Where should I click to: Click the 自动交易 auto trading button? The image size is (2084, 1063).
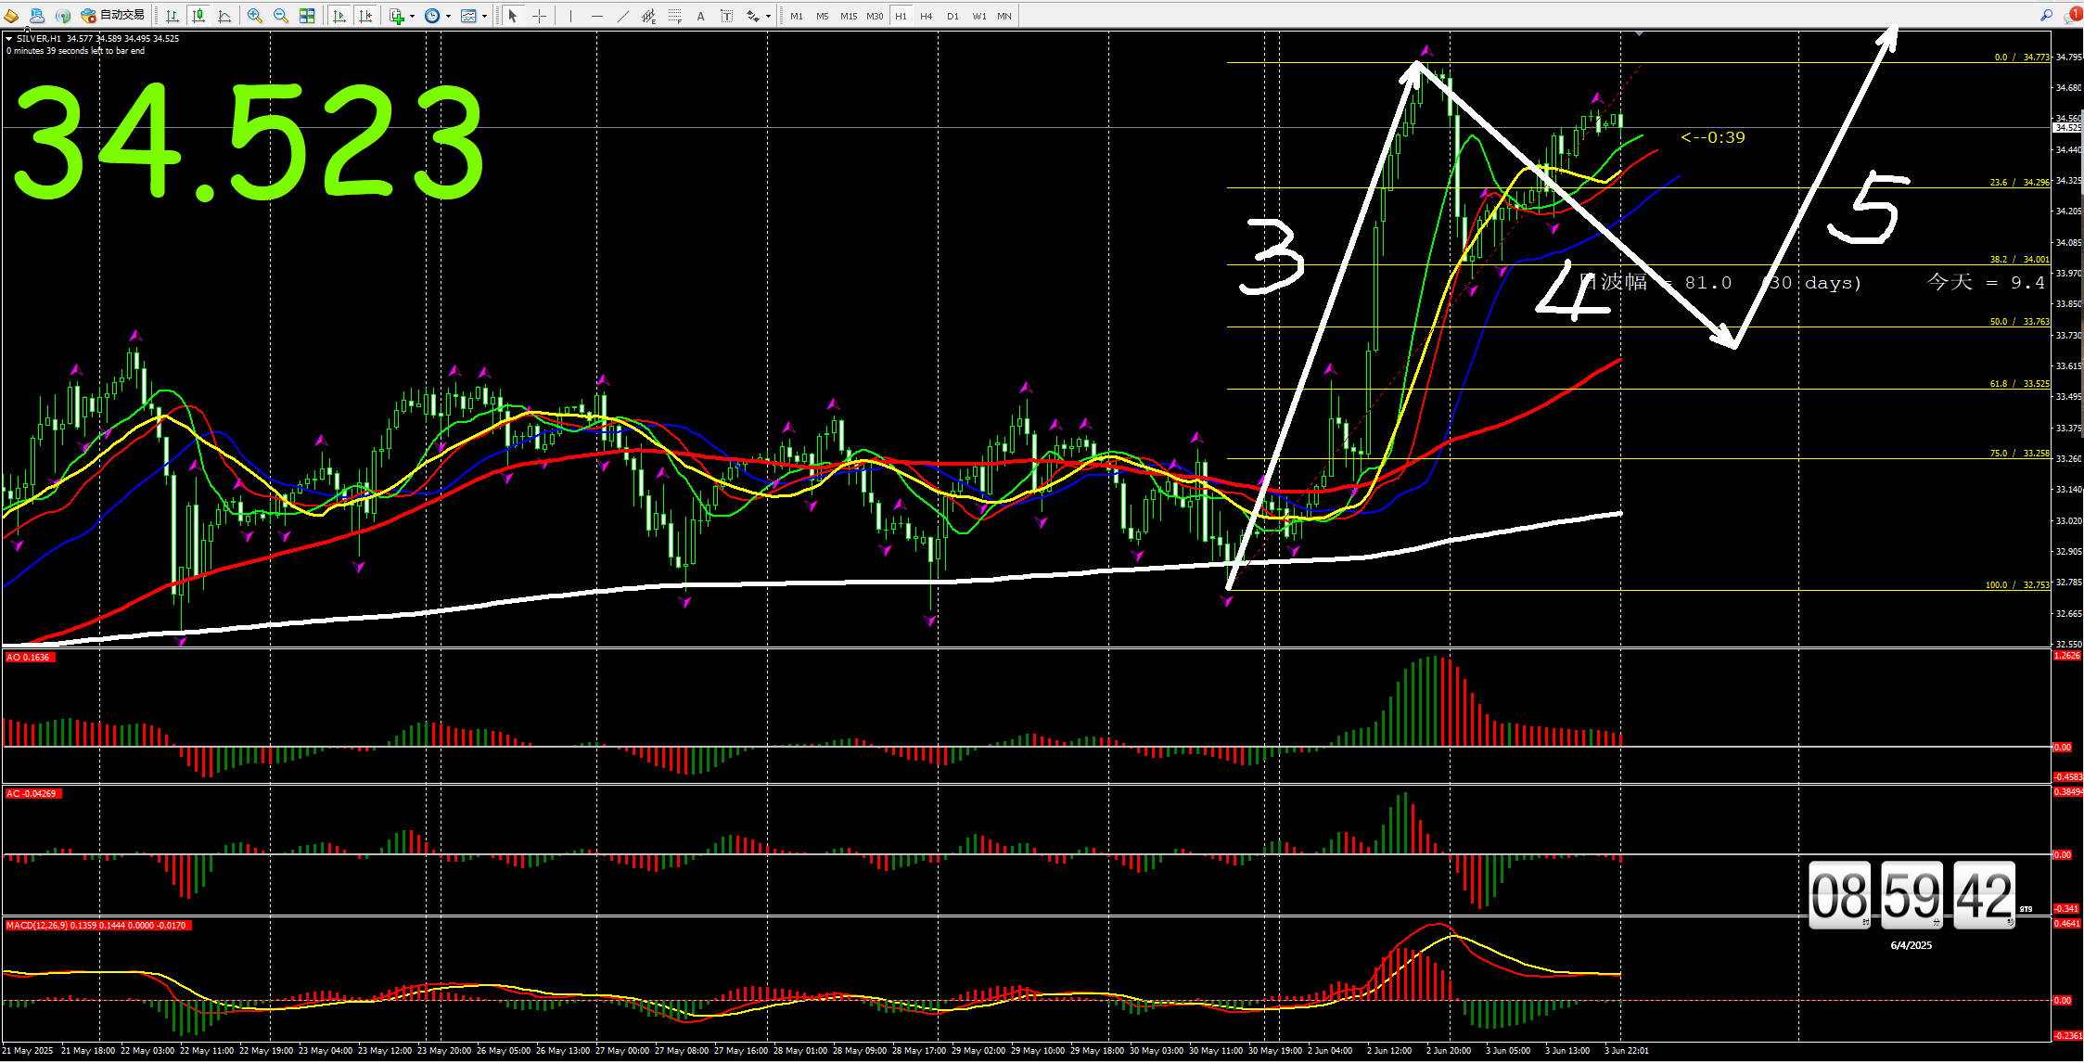[113, 15]
